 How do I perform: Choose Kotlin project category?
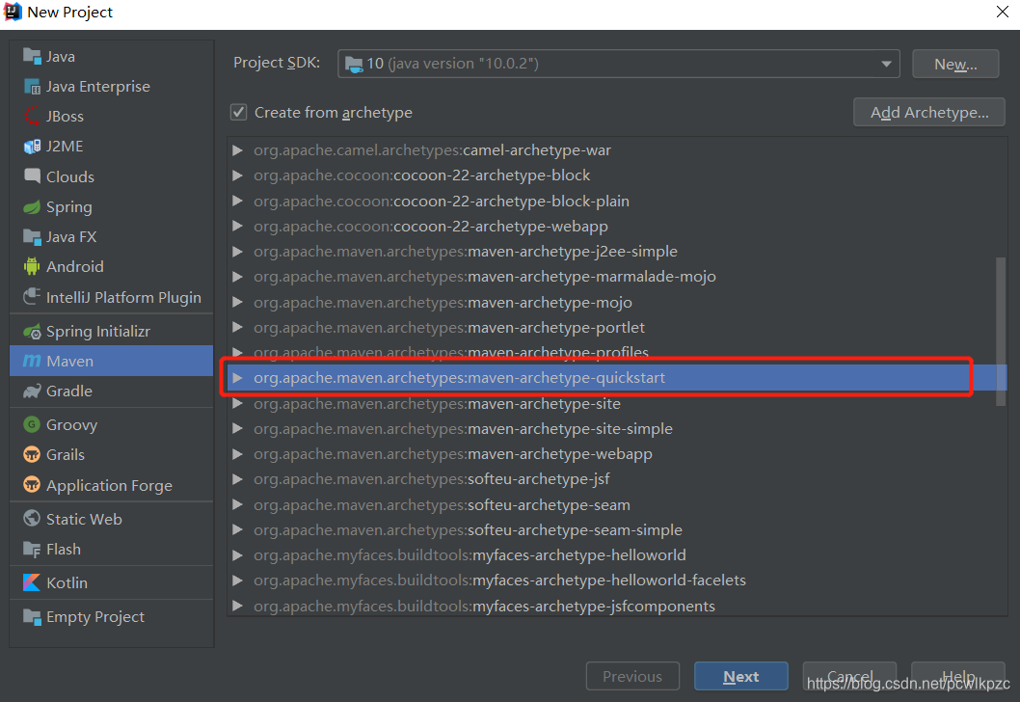pyautogui.click(x=111, y=582)
